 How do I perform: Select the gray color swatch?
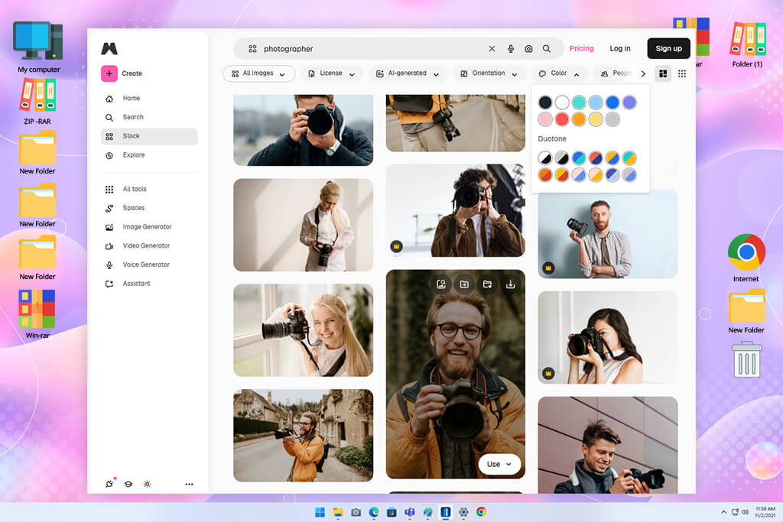tap(612, 119)
